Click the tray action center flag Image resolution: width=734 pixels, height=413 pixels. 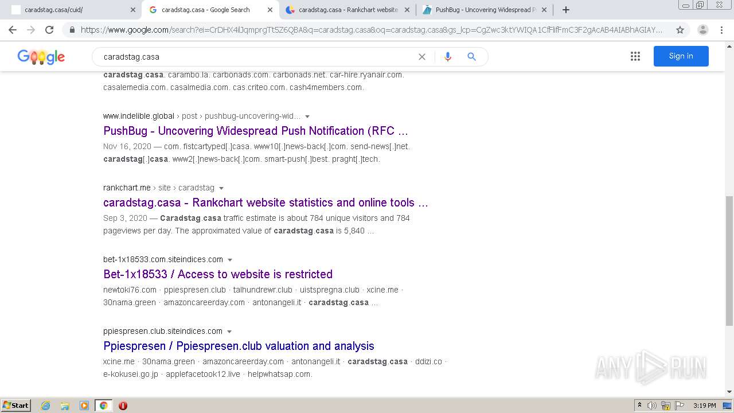(x=680, y=406)
